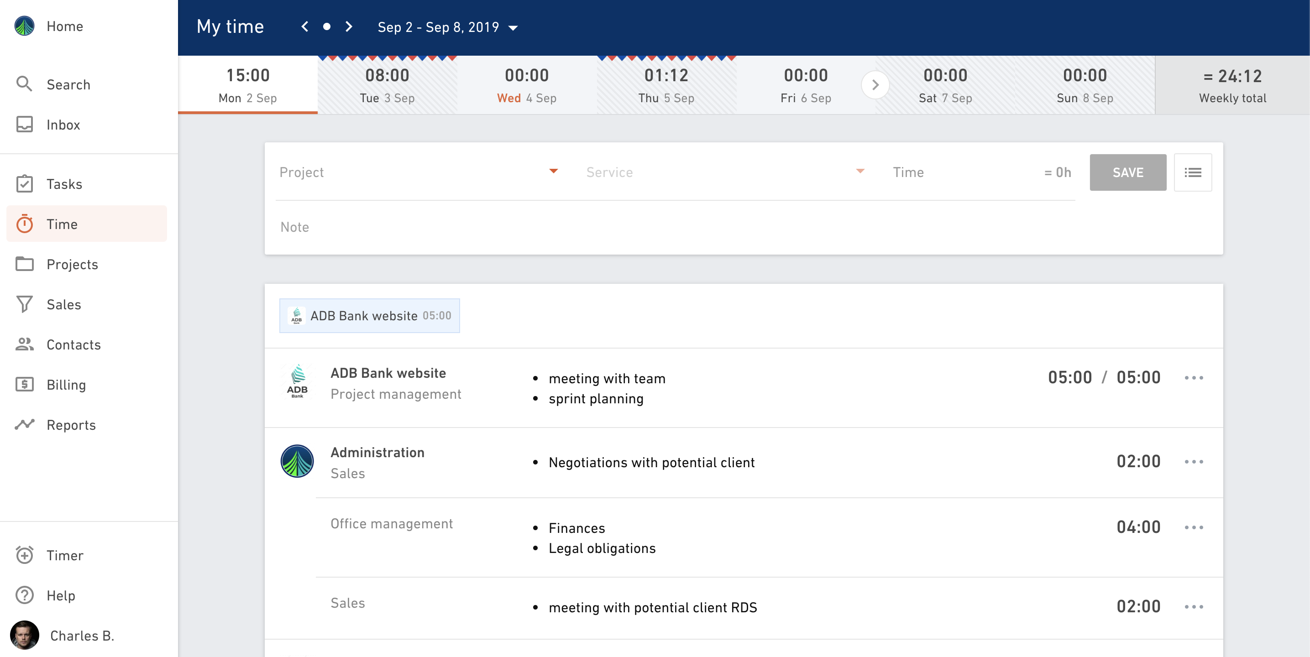The height and width of the screenshot is (657, 1310).
Task: Click the round next-days chevron by Fri
Action: tap(875, 85)
